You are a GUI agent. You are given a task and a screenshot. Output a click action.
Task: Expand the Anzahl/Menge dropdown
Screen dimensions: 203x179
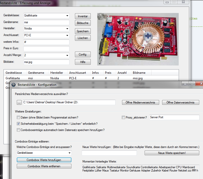(67, 55)
